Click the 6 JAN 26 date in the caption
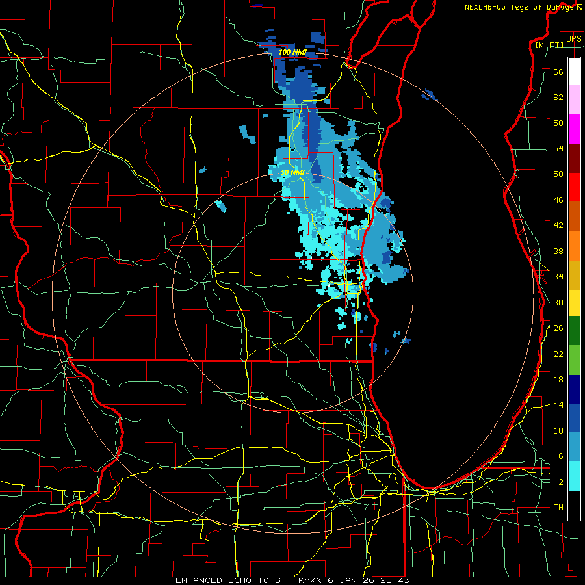The image size is (585, 585). pyautogui.click(x=352, y=580)
